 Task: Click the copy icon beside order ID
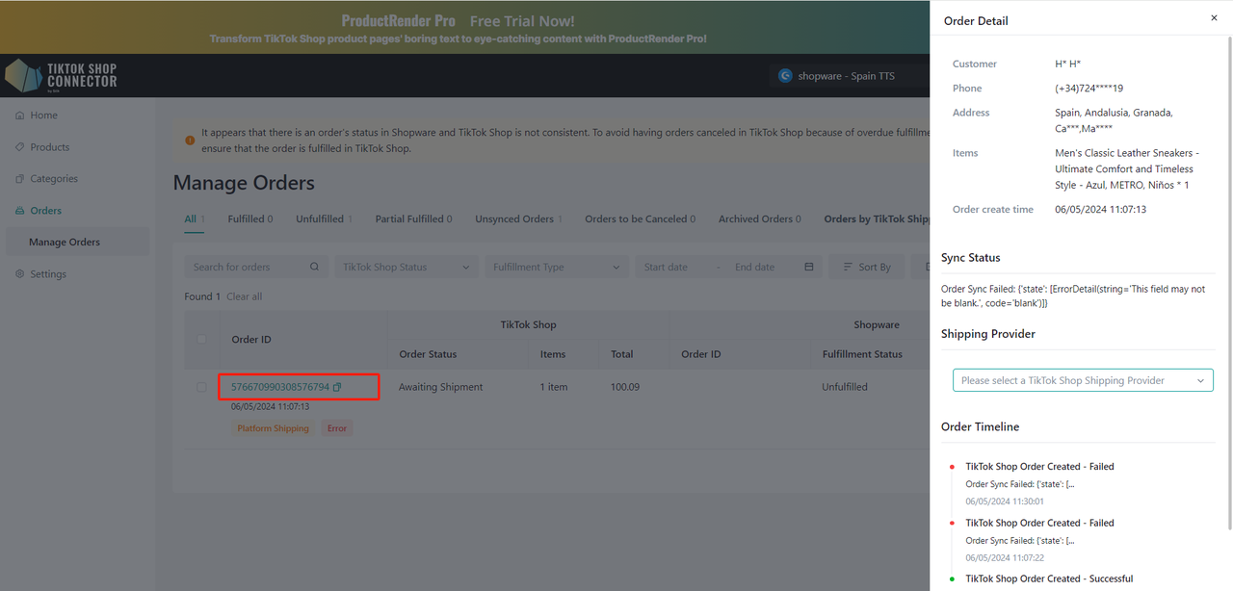337,387
